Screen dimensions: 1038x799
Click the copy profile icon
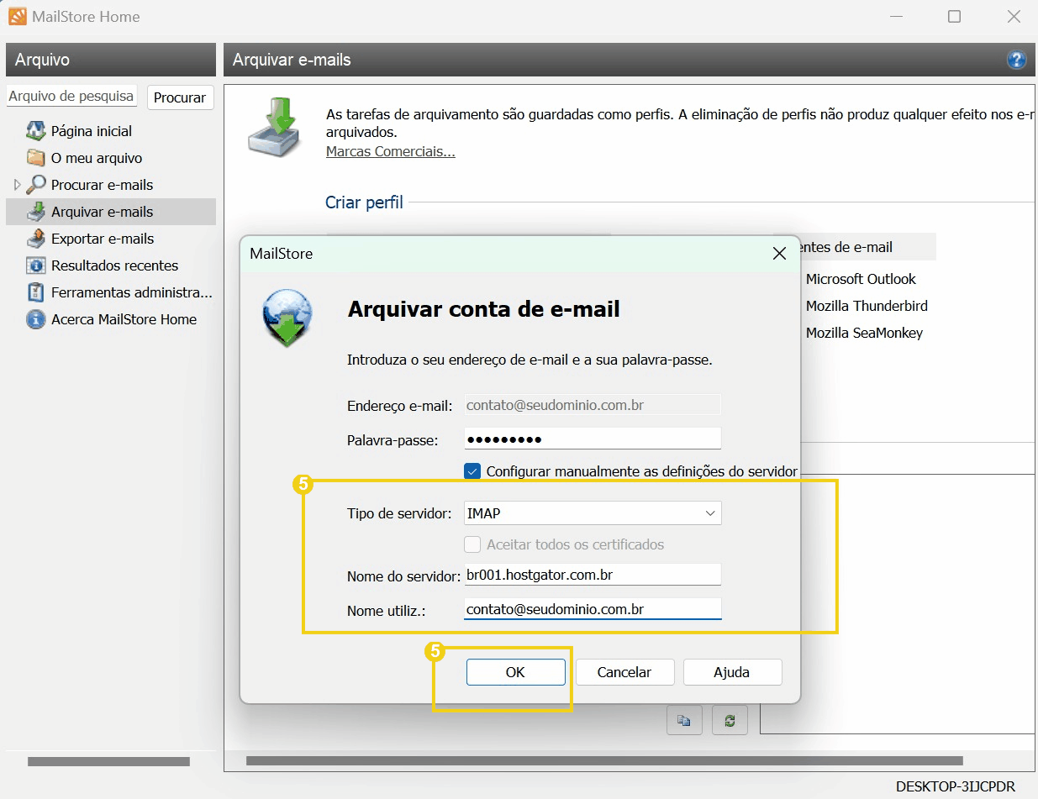[x=683, y=719]
